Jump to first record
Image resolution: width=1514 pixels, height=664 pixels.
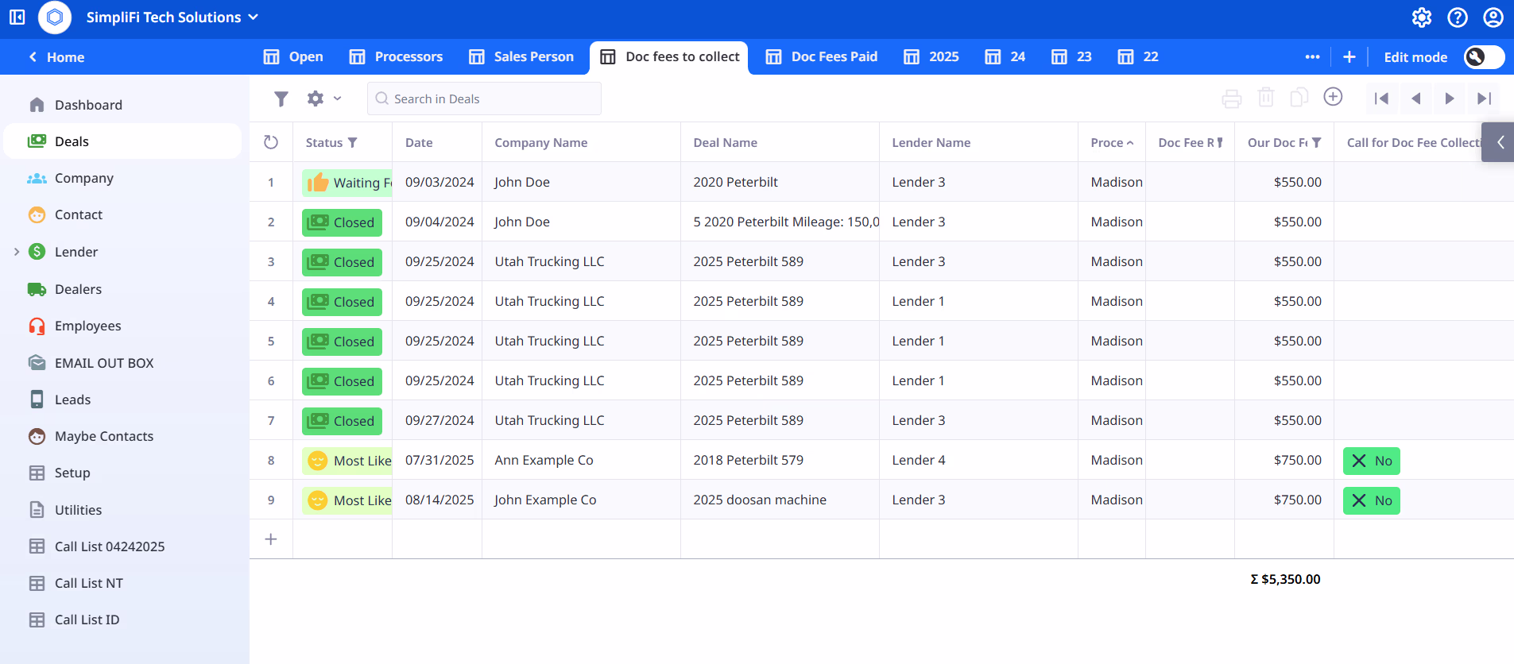pyautogui.click(x=1381, y=98)
